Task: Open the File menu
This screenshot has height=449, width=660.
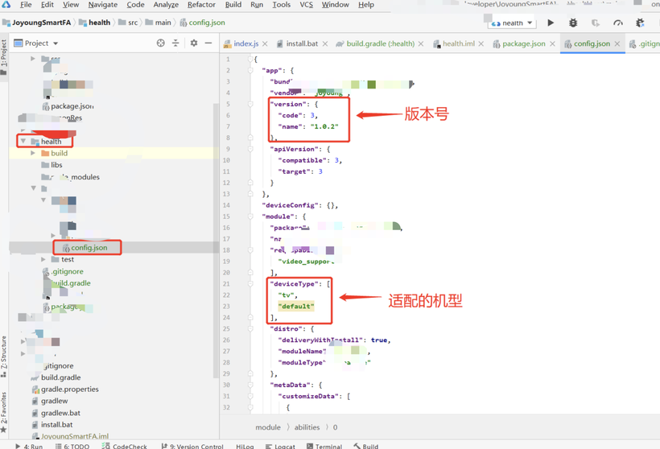Action: 26,5
